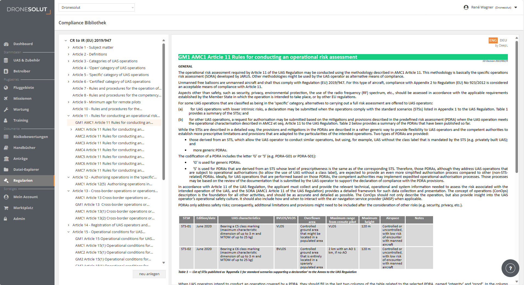This screenshot has width=524, height=285.
Task: Click the Marktplatz shopping cart icon
Action: [x=6, y=208]
